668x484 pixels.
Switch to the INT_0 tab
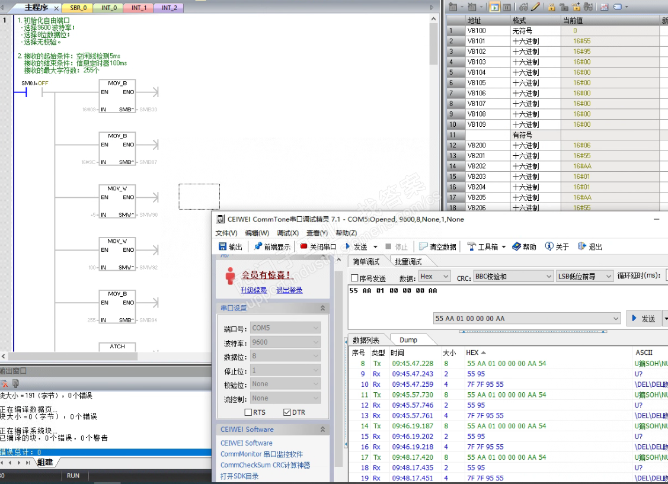[x=109, y=8]
